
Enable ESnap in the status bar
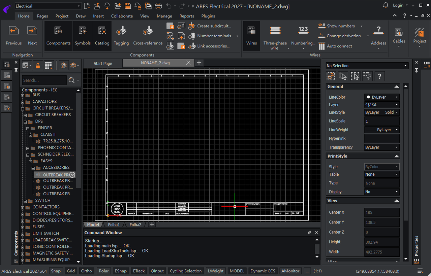tap(121, 271)
